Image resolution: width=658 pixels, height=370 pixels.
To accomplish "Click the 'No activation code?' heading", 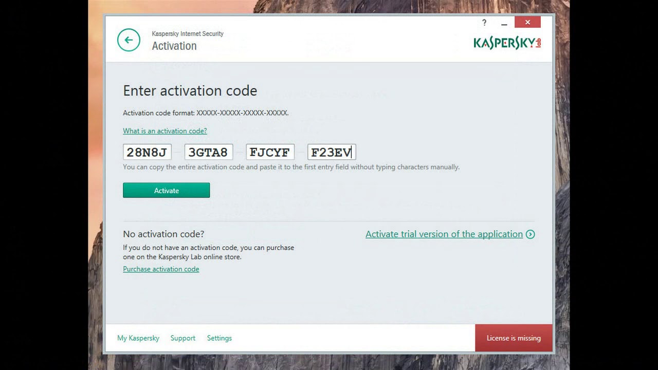I will [163, 234].
